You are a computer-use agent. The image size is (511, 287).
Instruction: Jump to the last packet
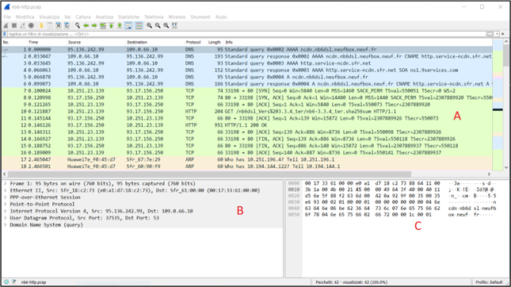click(x=120, y=25)
